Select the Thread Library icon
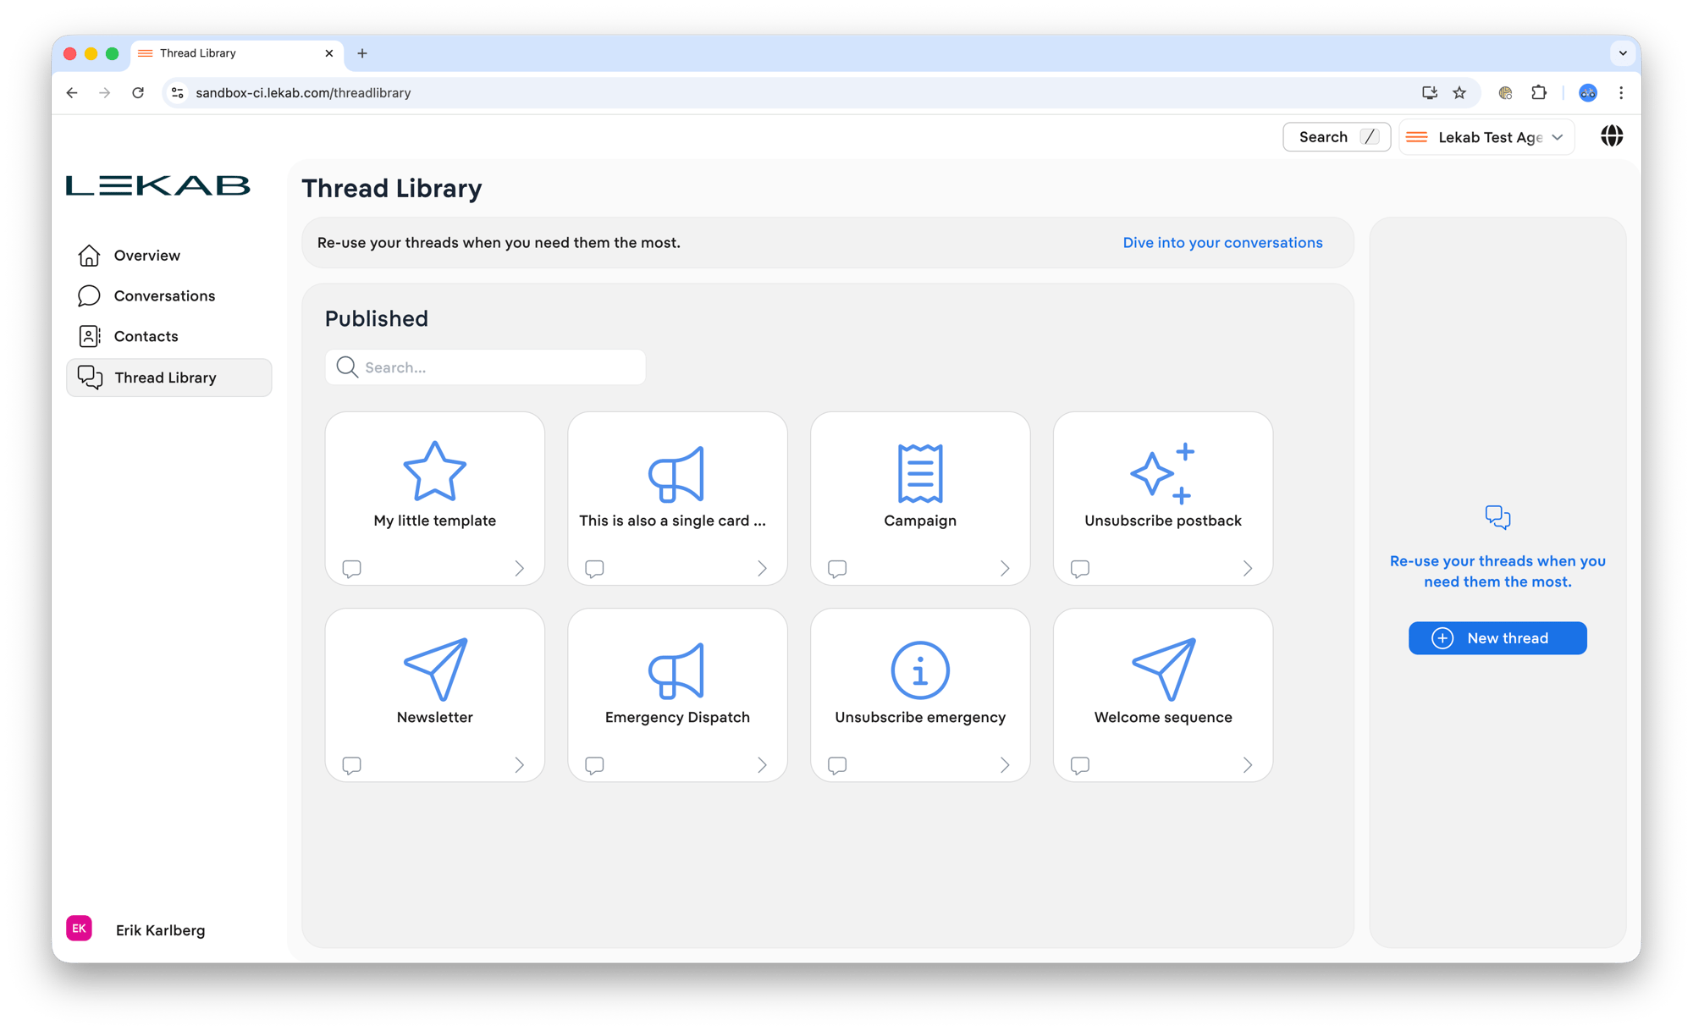1693x1031 pixels. (89, 377)
